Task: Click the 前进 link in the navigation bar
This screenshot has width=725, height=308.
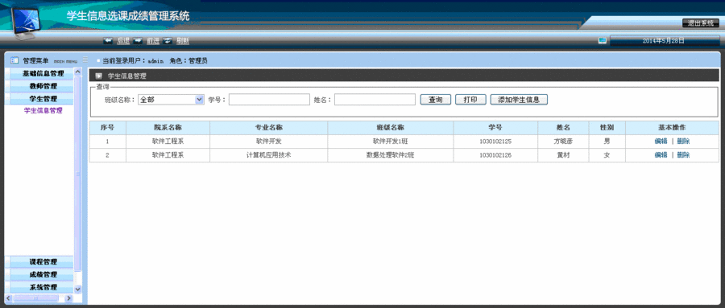Action: pos(153,41)
